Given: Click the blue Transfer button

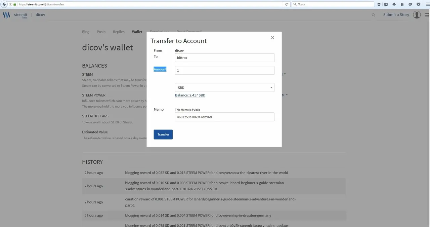Looking at the screenshot, I should (x=163, y=135).
